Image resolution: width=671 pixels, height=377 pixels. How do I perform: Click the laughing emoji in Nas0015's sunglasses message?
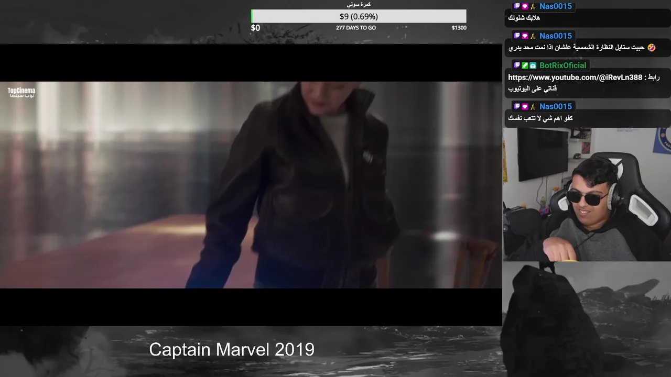click(652, 48)
